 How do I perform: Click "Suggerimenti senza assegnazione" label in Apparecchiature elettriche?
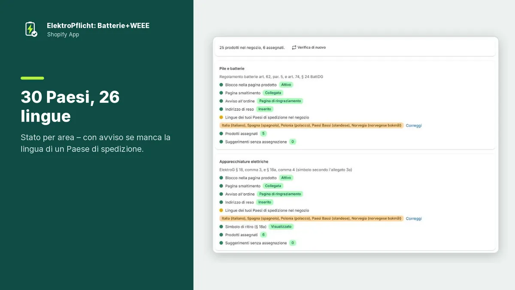click(x=256, y=243)
